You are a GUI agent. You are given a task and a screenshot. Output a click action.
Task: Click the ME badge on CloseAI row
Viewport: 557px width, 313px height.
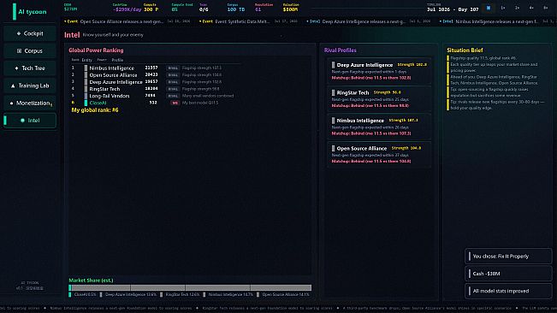(175, 103)
